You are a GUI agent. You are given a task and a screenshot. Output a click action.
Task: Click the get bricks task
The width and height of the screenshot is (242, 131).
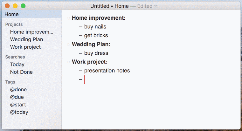[x=96, y=36]
